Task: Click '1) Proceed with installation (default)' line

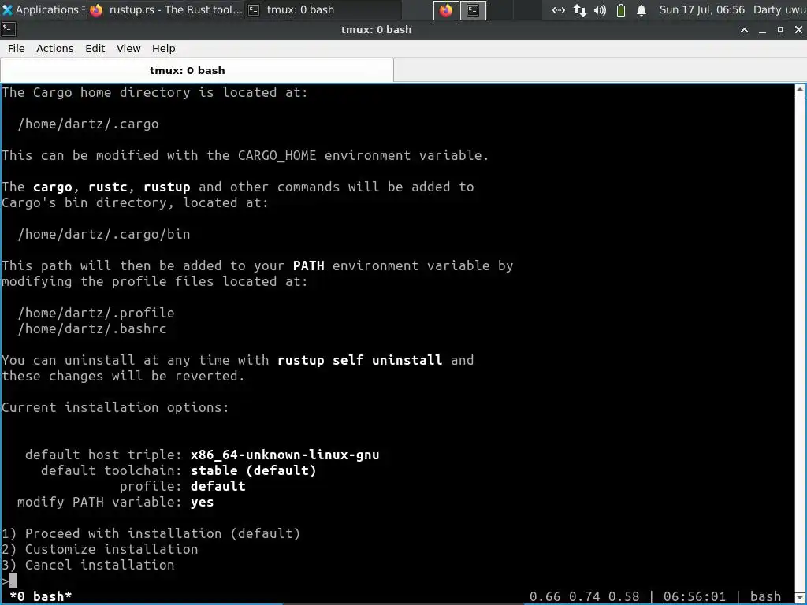Action: click(x=151, y=533)
